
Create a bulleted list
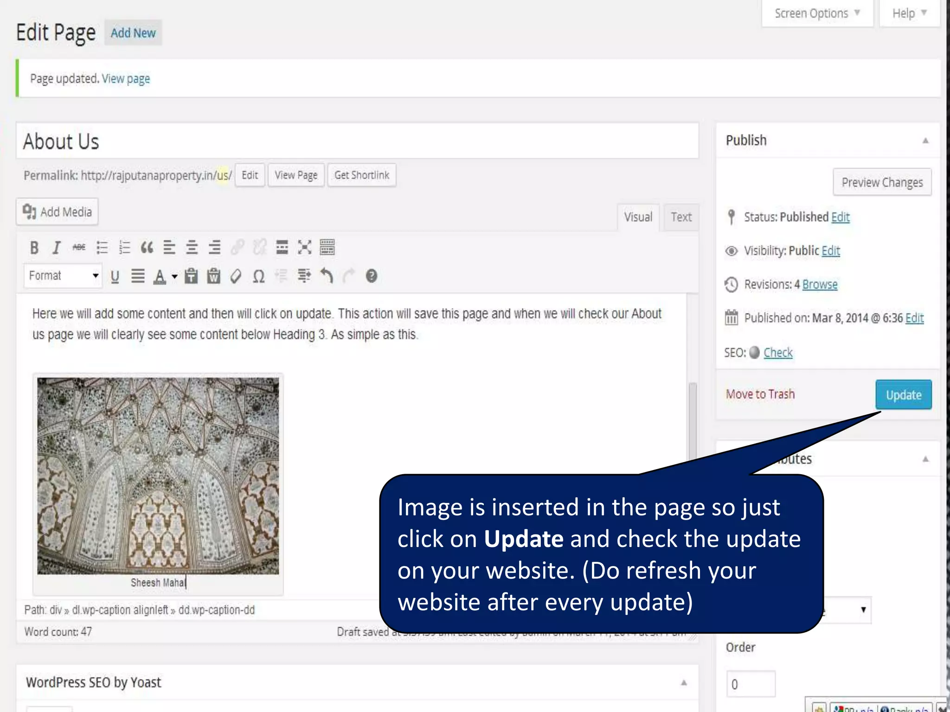pos(102,248)
